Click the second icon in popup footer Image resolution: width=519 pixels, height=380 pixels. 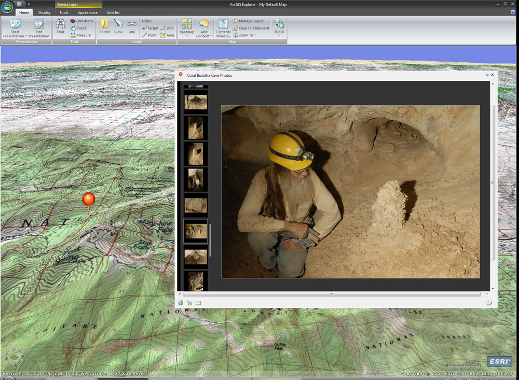click(189, 303)
